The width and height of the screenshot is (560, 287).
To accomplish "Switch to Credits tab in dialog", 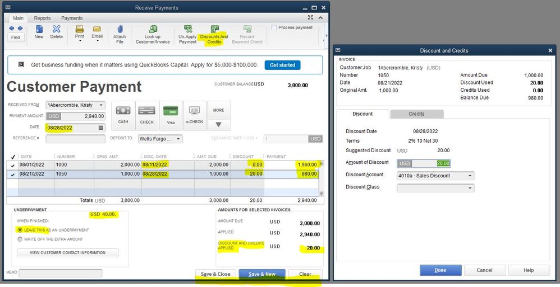I will click(x=417, y=114).
